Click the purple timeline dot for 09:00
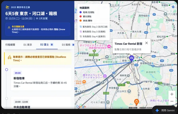Viewport: 178px width, 114px height. (x=7, y=69)
